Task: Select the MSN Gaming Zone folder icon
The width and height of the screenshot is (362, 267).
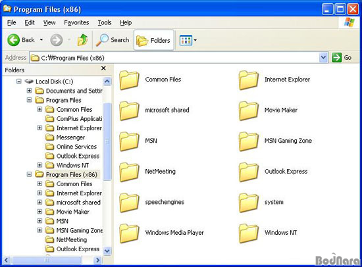Action: click(x=249, y=141)
